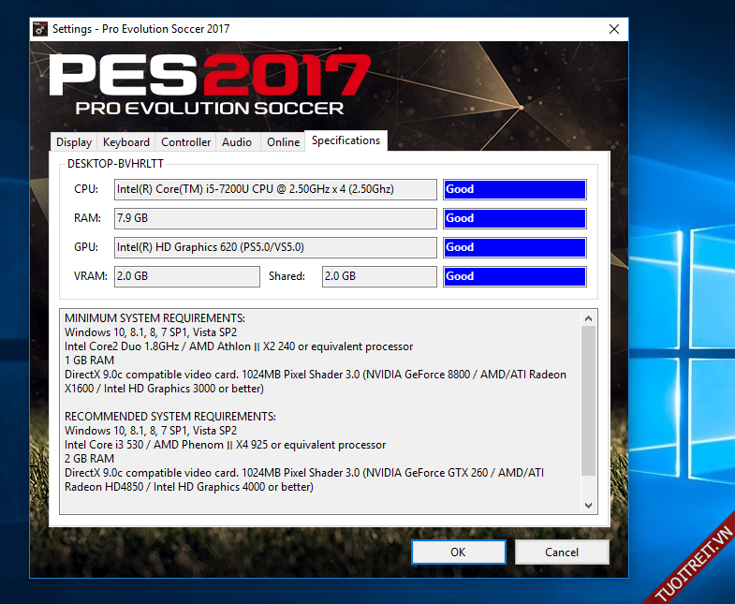
Task: Select the Controller tab
Action: (185, 142)
